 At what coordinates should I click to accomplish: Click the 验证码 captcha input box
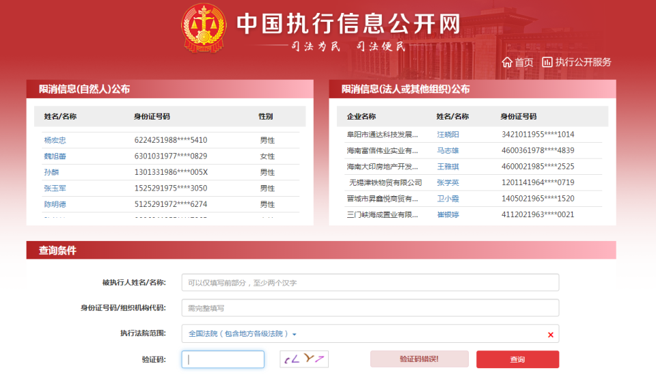click(x=223, y=359)
